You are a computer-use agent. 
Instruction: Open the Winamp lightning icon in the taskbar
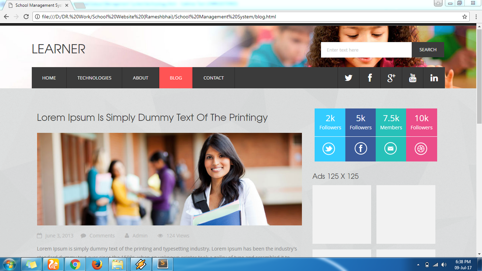pos(141,264)
